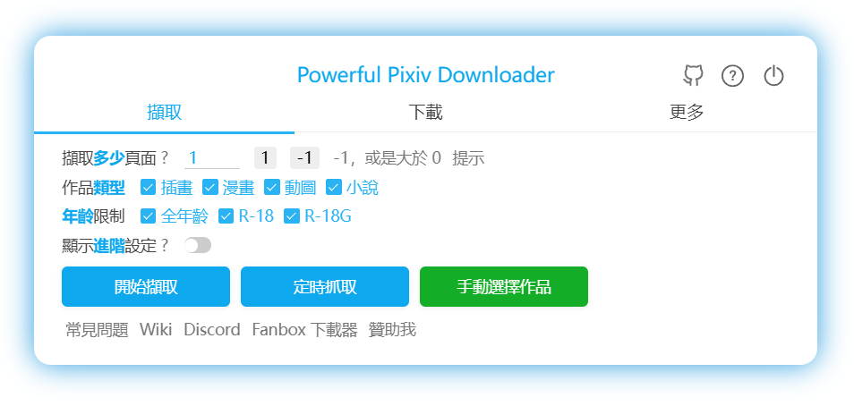Viewport: 854px width, 406px height.
Task: Click the 開始擷取 button
Action: [x=146, y=287]
